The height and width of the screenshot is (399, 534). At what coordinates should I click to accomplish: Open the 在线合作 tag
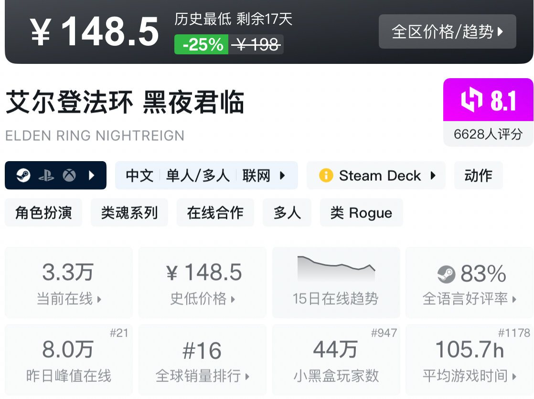pos(215,213)
